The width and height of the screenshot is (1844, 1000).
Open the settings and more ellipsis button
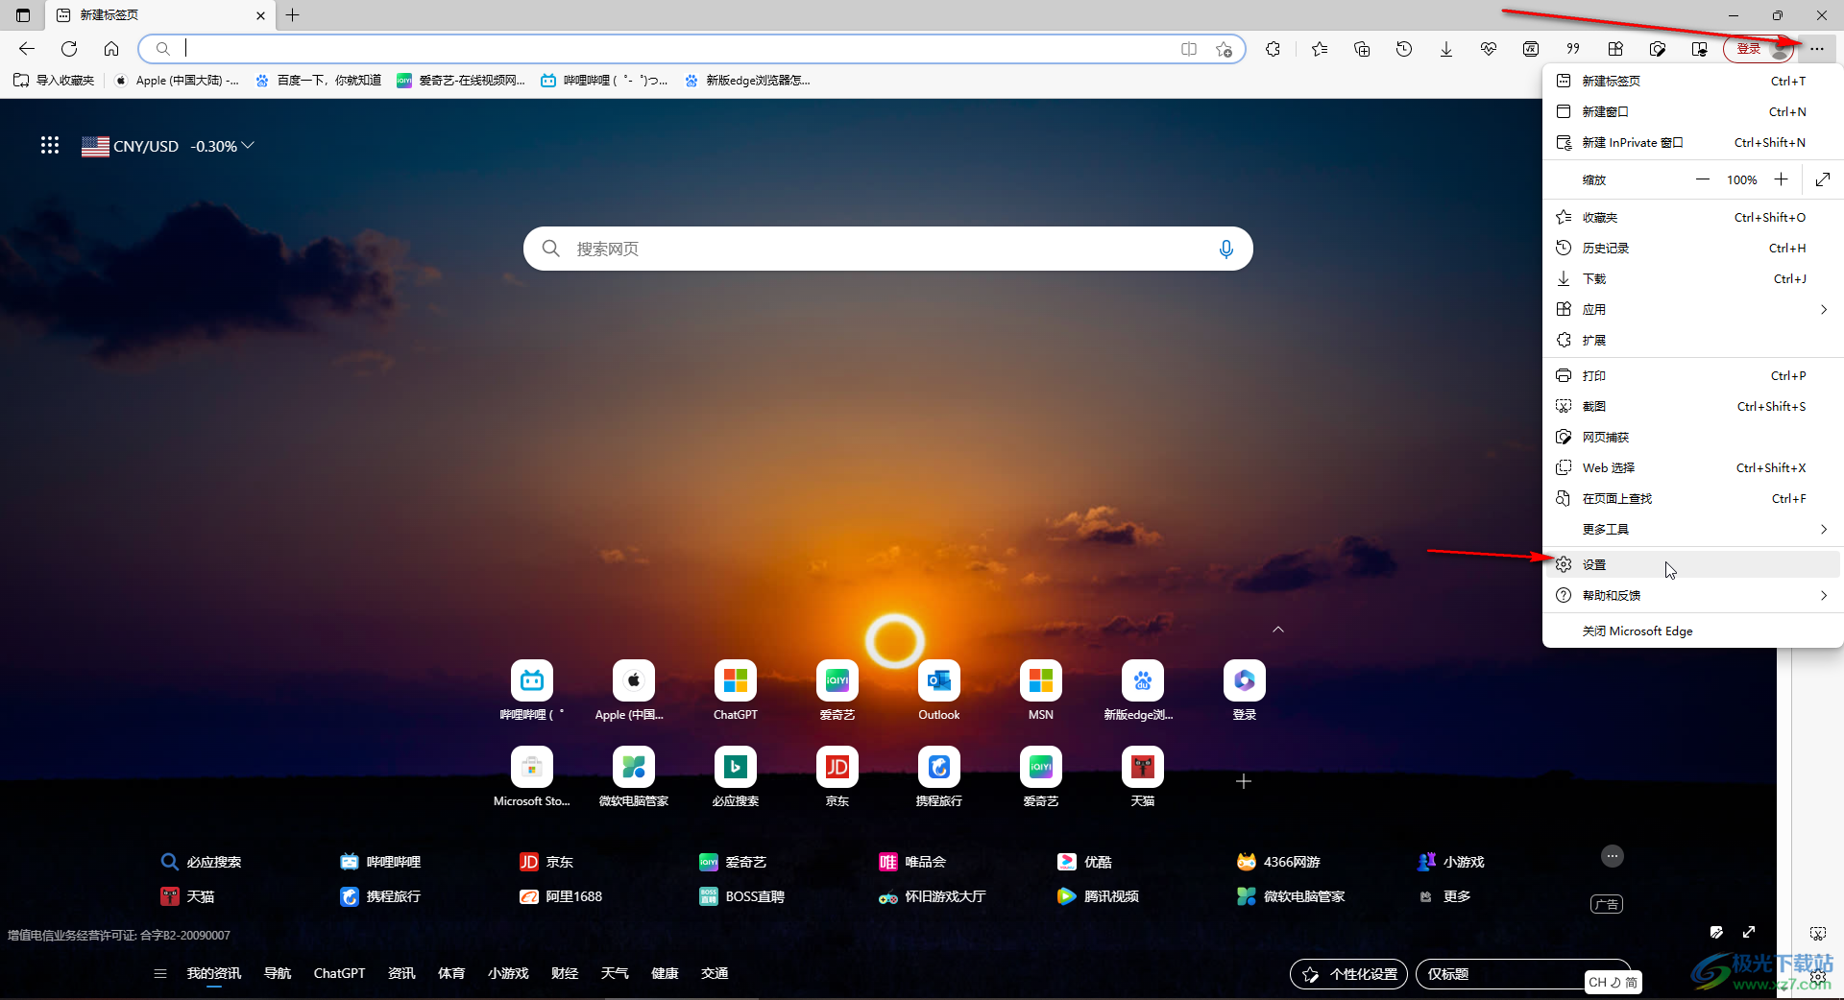coord(1817,49)
